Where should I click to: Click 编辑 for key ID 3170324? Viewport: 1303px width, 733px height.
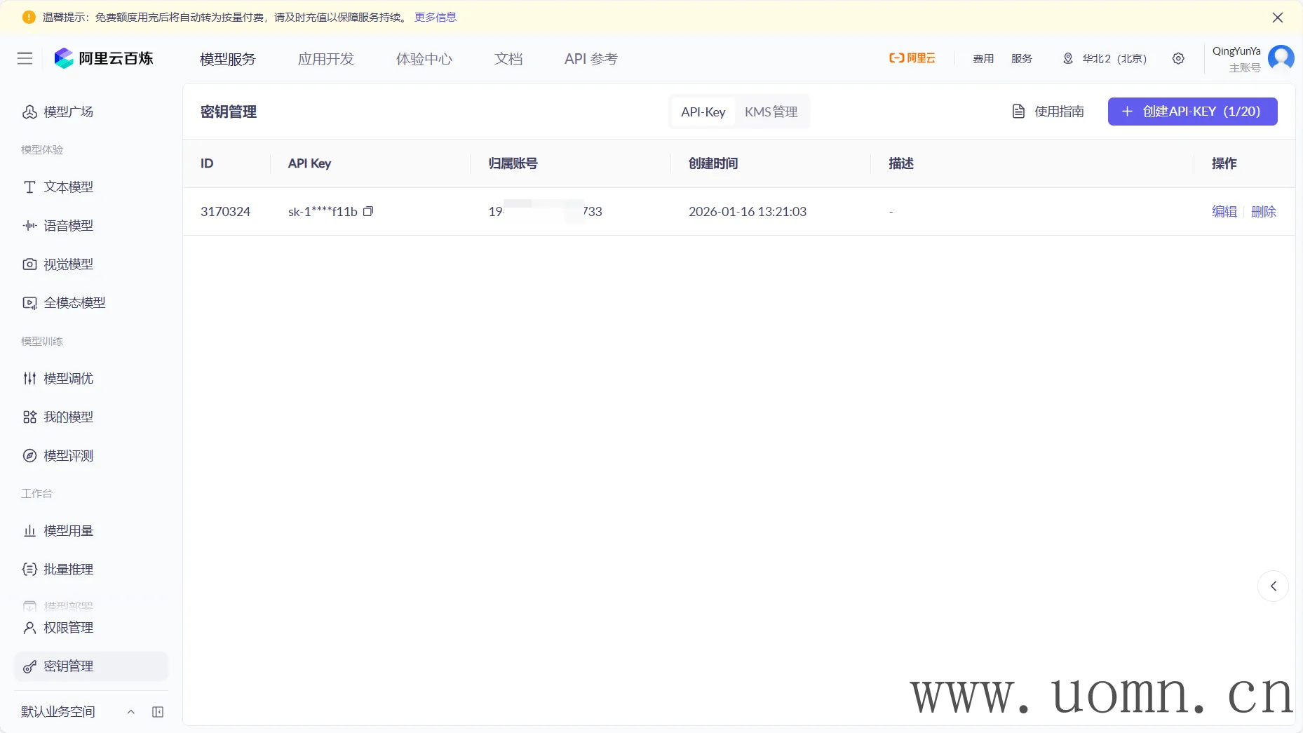1224,211
